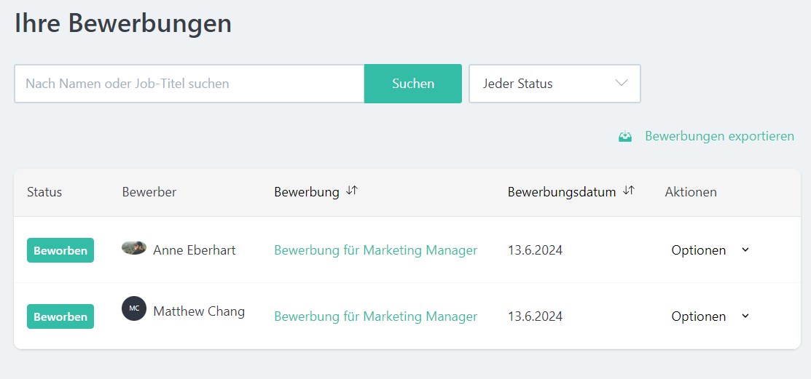Click the sort arrows next to Bewerbung header
The height and width of the screenshot is (379, 811).
(x=352, y=191)
